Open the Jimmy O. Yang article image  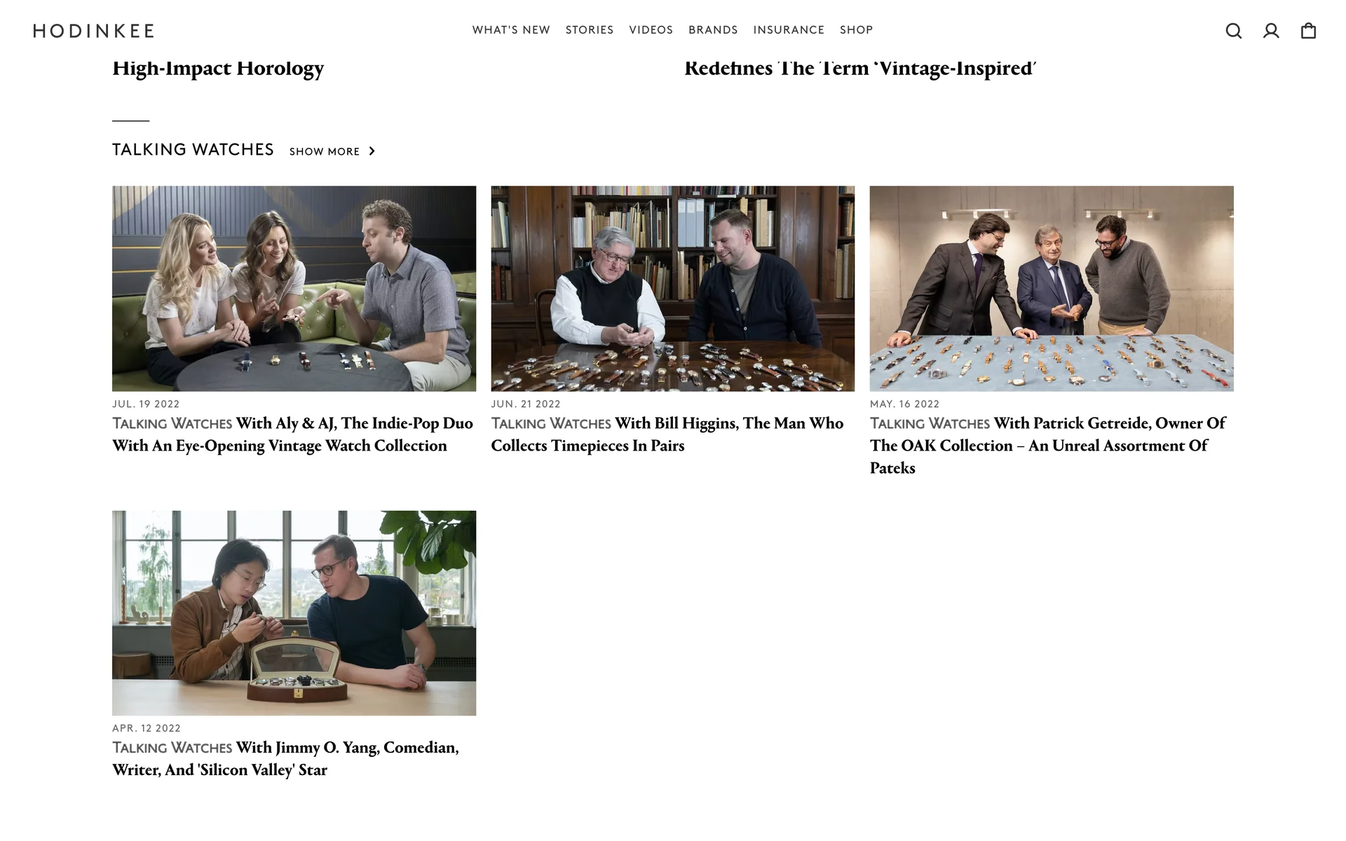click(294, 613)
